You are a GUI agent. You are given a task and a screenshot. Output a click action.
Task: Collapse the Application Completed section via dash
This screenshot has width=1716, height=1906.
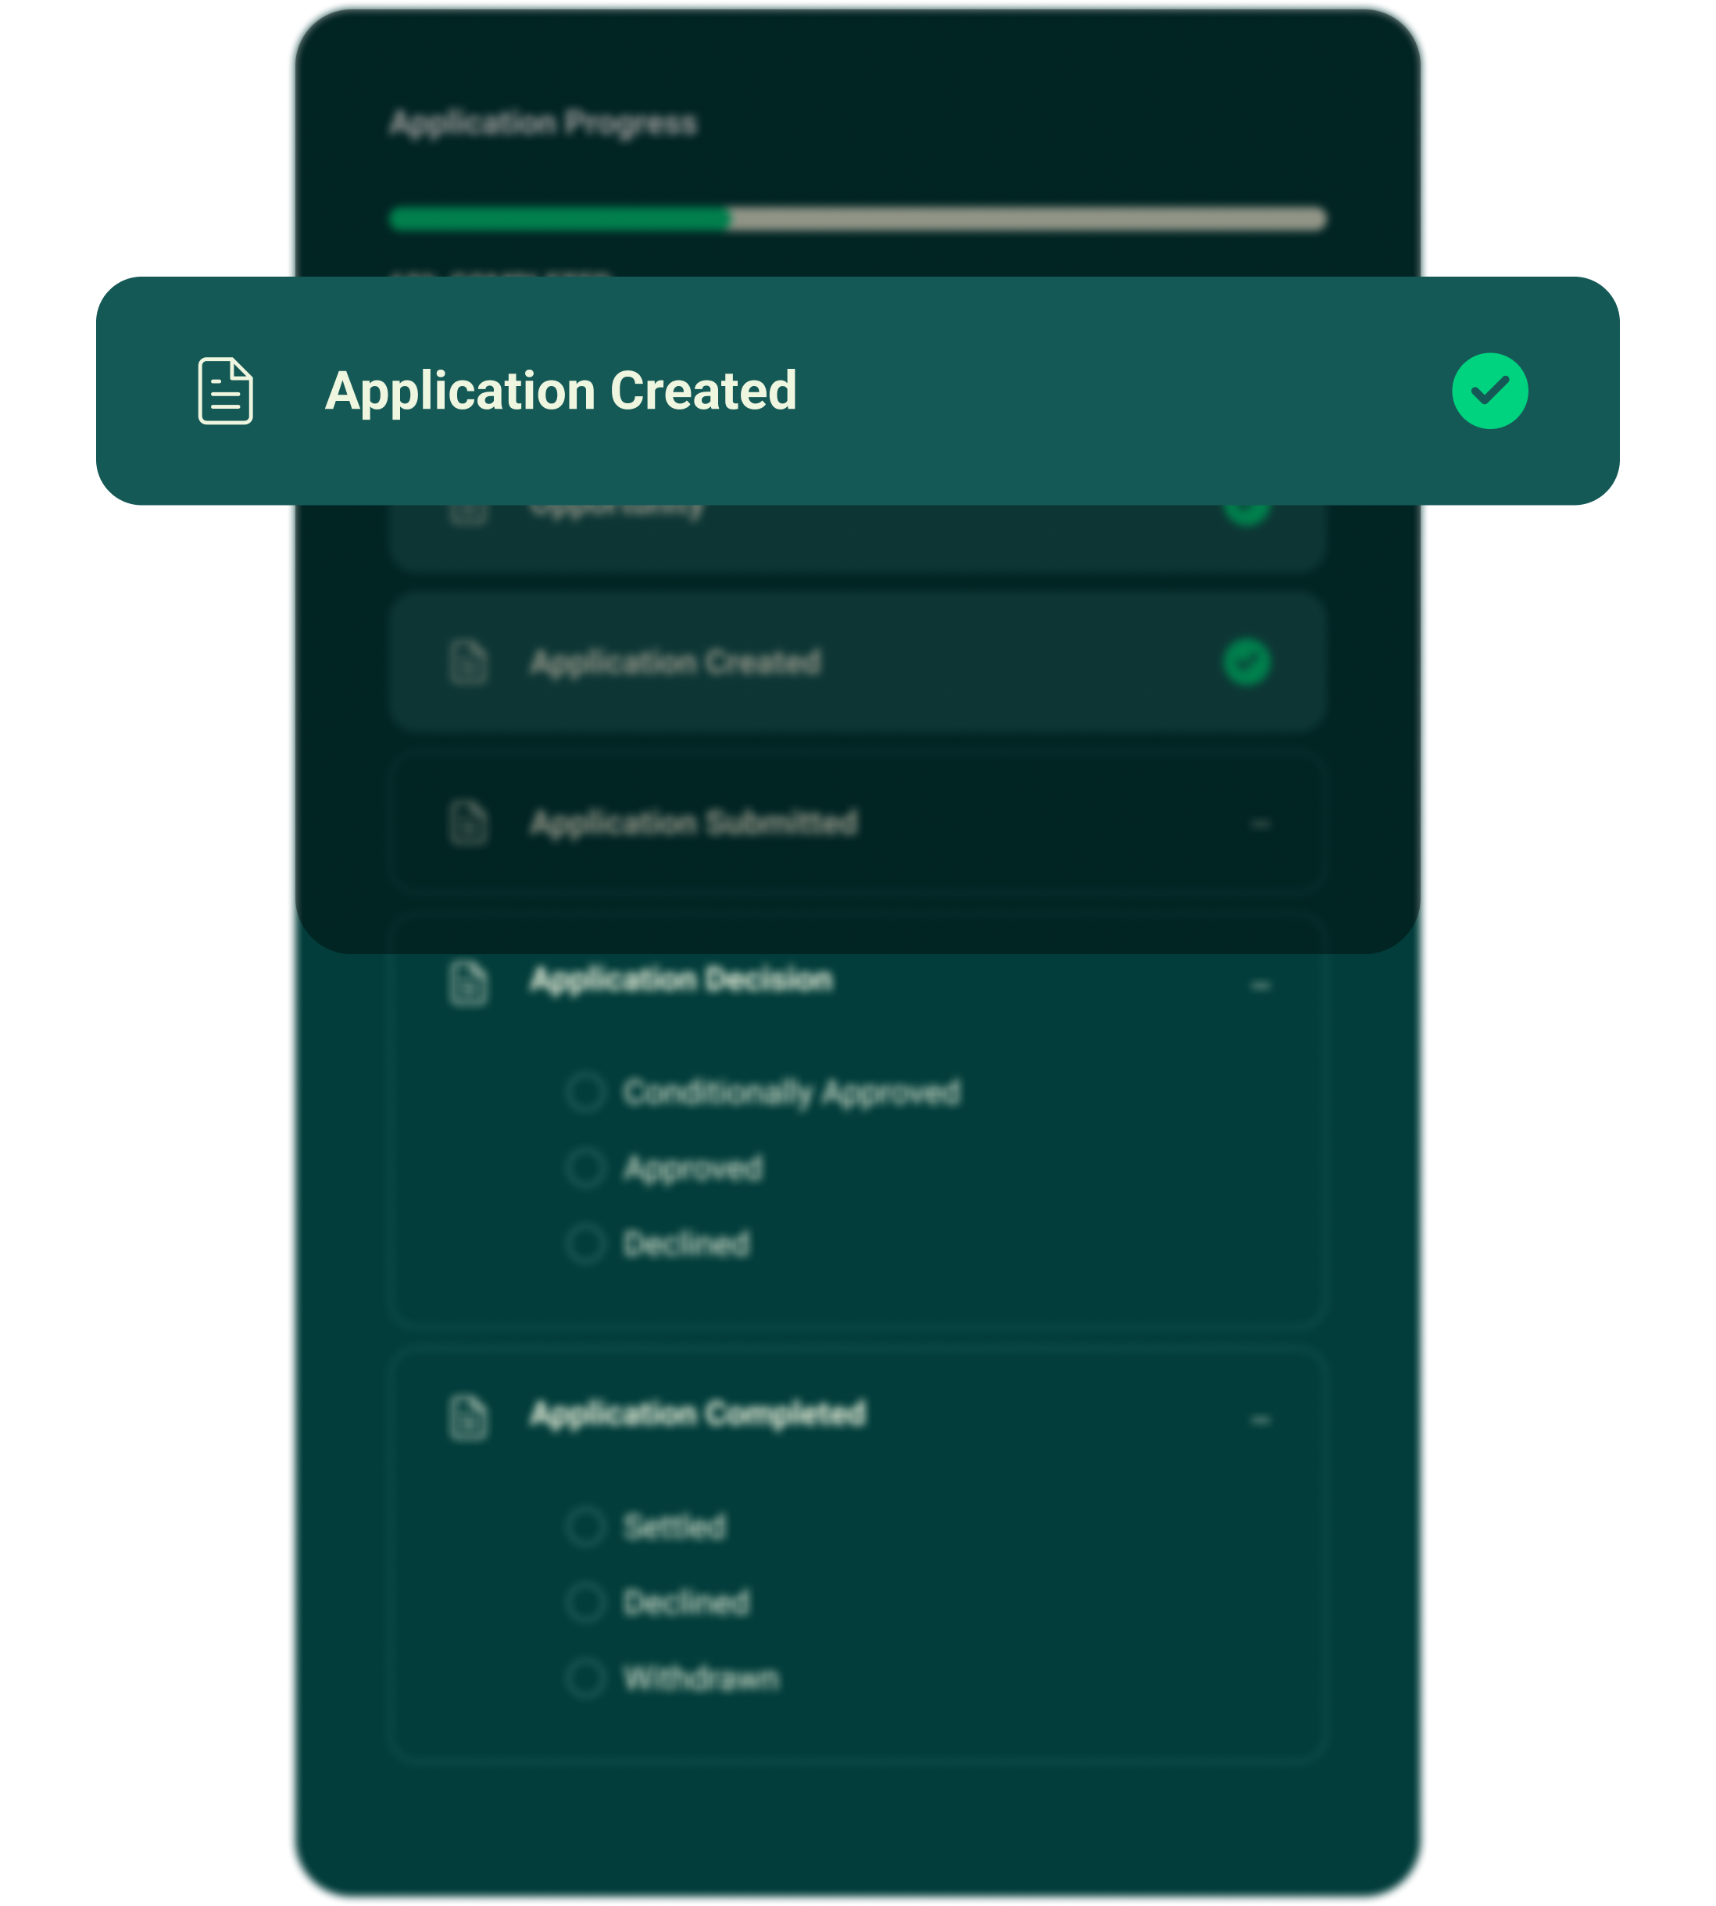pos(1260,1419)
